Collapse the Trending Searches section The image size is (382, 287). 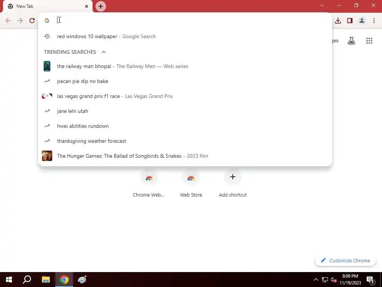104,52
